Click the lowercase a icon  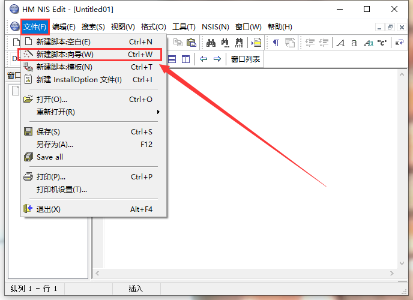[354, 43]
